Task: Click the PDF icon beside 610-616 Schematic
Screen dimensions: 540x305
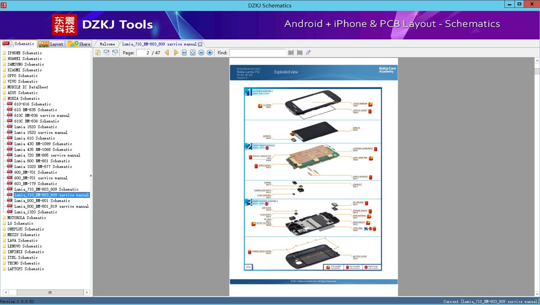Action: click(10, 104)
